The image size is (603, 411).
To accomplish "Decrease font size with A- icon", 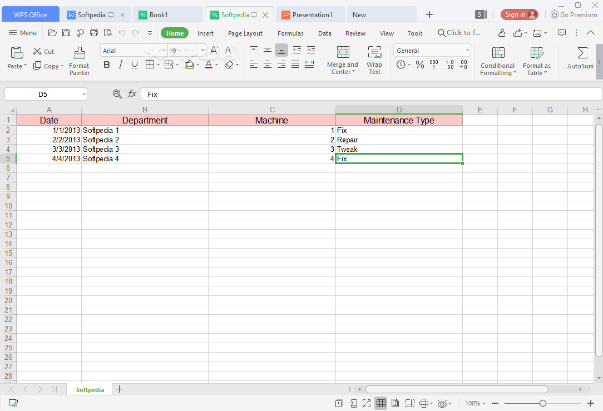I will tap(229, 51).
